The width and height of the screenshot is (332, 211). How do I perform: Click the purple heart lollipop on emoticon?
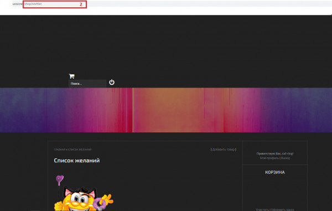point(60,180)
